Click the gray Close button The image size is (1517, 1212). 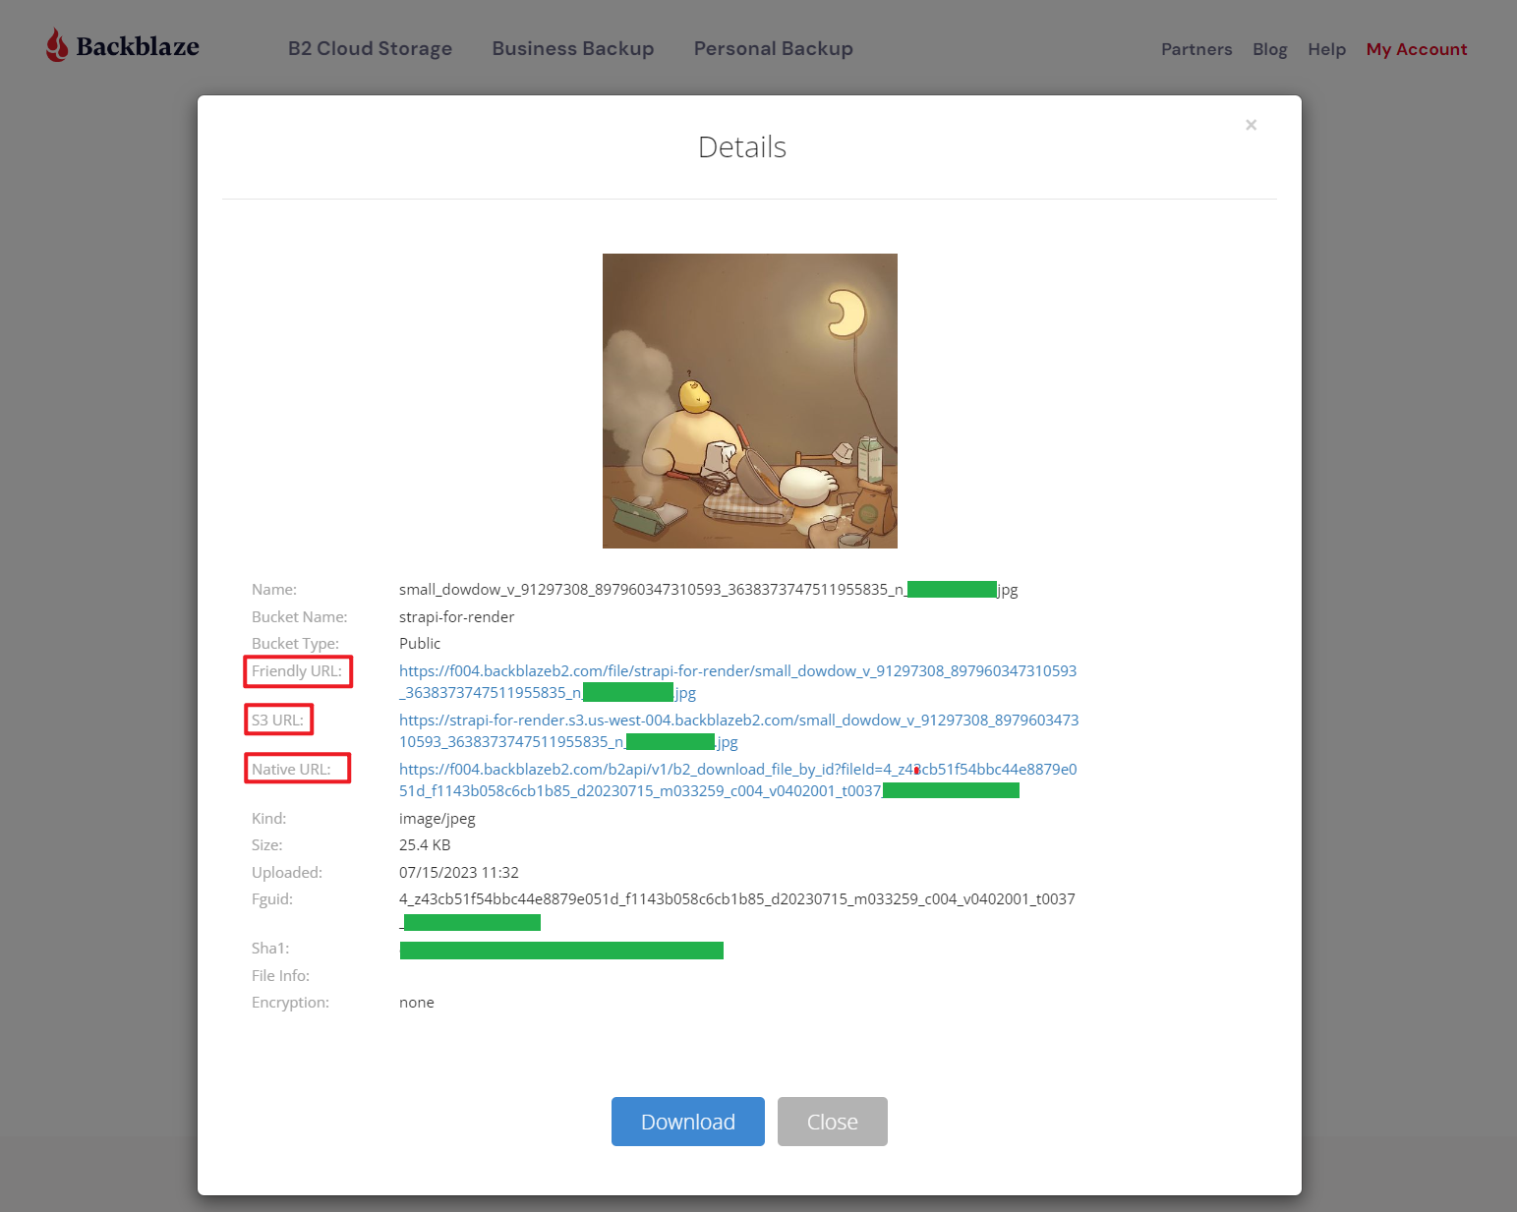[x=833, y=1122]
